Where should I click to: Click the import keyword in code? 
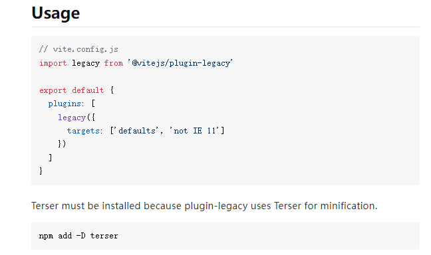[53, 63]
